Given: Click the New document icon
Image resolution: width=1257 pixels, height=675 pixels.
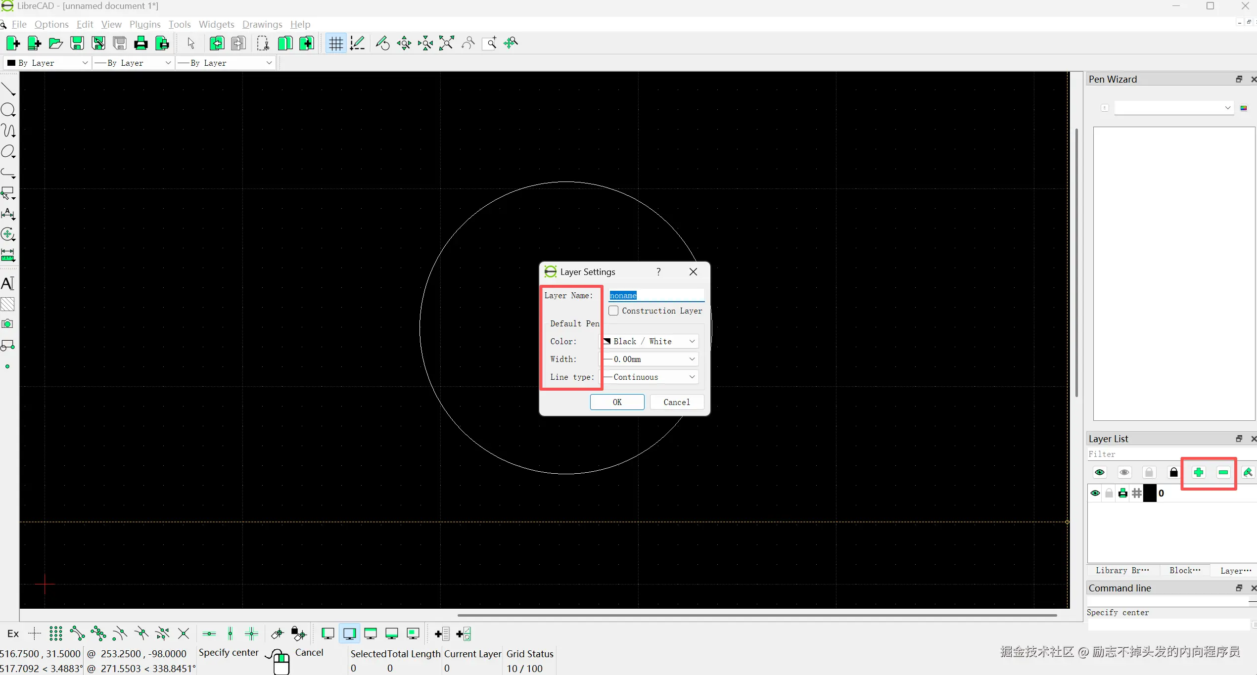Looking at the screenshot, I should (x=13, y=44).
